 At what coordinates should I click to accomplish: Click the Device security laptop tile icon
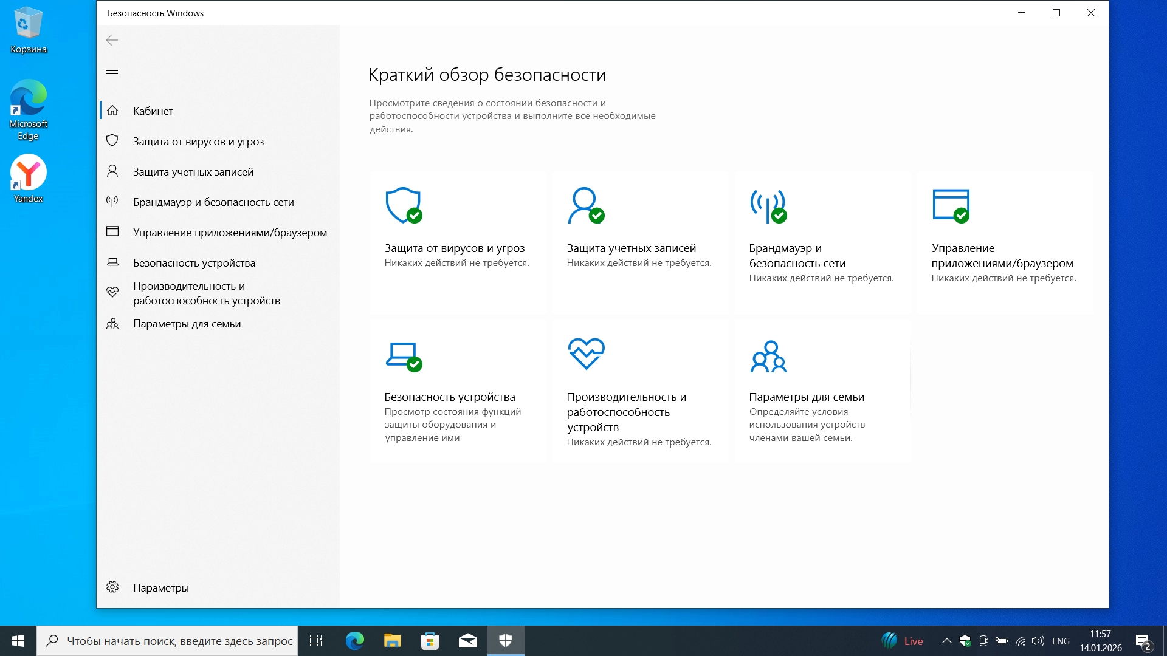tap(404, 355)
